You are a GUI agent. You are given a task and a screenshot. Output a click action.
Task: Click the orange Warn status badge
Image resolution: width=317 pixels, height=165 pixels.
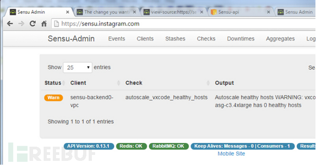[54, 98]
